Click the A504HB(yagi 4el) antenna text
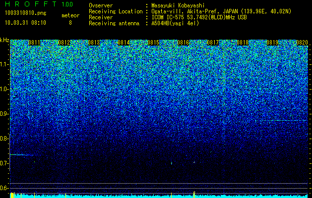The height and width of the screenshot is (198, 312). pyautogui.click(x=175, y=23)
